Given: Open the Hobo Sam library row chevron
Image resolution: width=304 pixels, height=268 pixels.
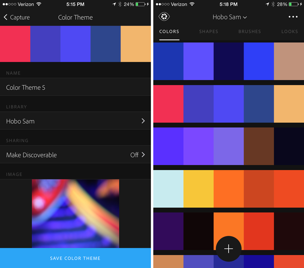Looking at the screenshot, I should tap(143, 121).
